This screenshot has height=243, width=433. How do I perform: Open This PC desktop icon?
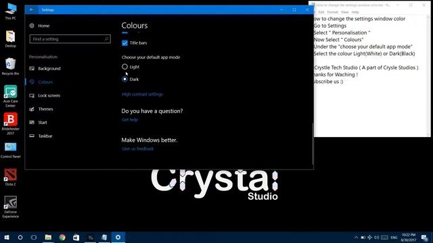11,11
